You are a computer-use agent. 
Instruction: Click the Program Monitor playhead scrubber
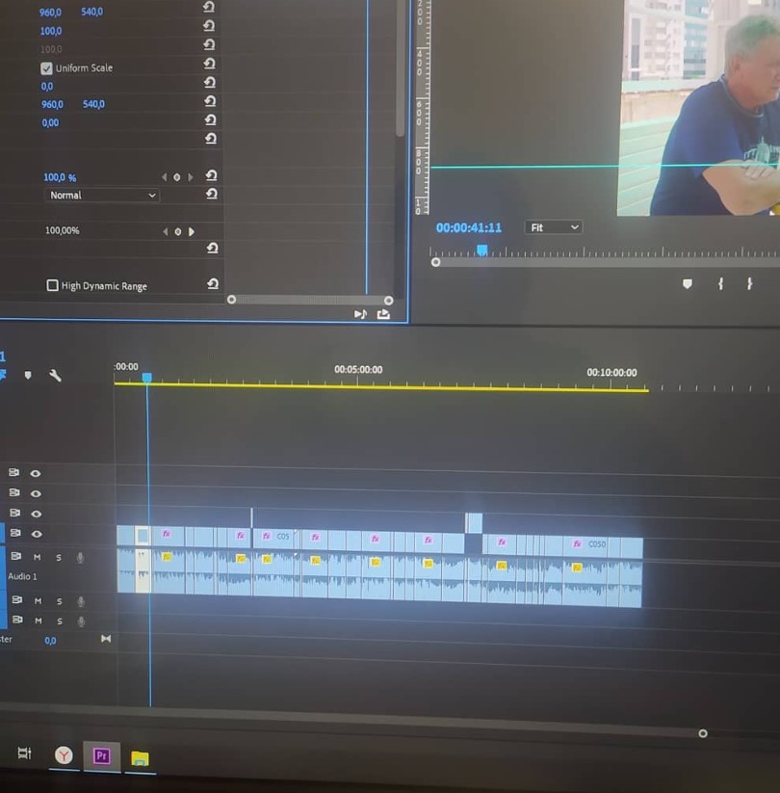point(482,250)
